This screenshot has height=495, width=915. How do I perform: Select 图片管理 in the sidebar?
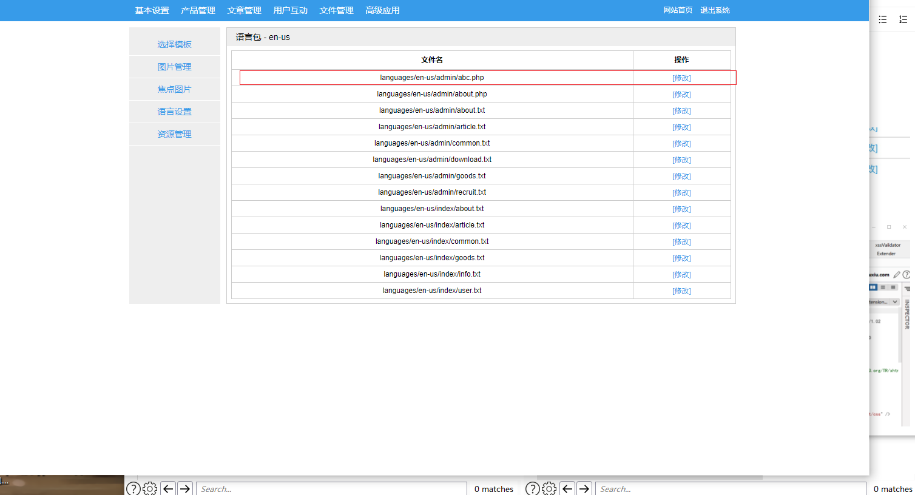pos(174,67)
